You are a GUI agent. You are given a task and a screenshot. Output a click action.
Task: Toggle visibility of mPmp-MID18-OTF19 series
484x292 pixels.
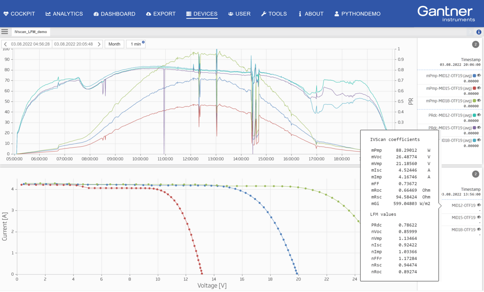pos(479,101)
